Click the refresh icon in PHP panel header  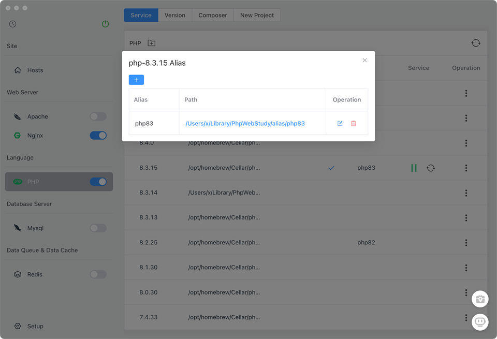[476, 43]
